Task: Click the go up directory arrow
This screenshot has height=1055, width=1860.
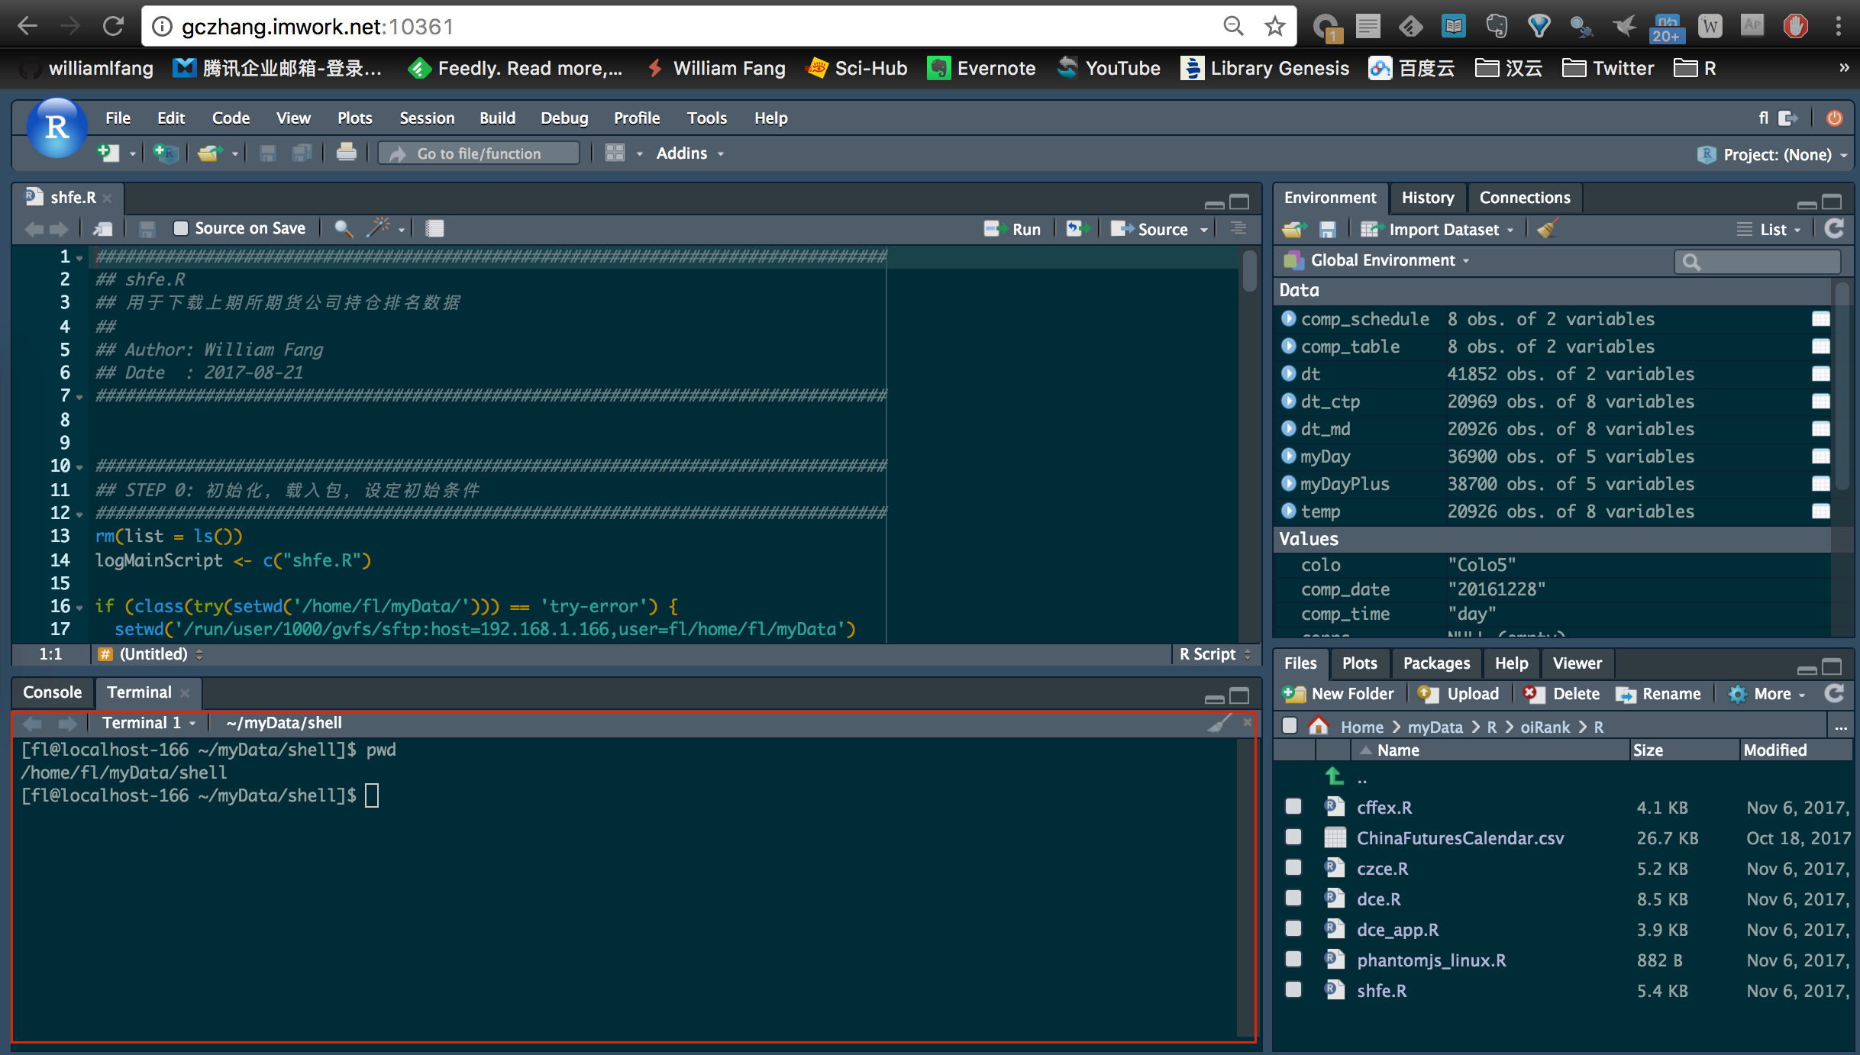Action: pos(1334,776)
